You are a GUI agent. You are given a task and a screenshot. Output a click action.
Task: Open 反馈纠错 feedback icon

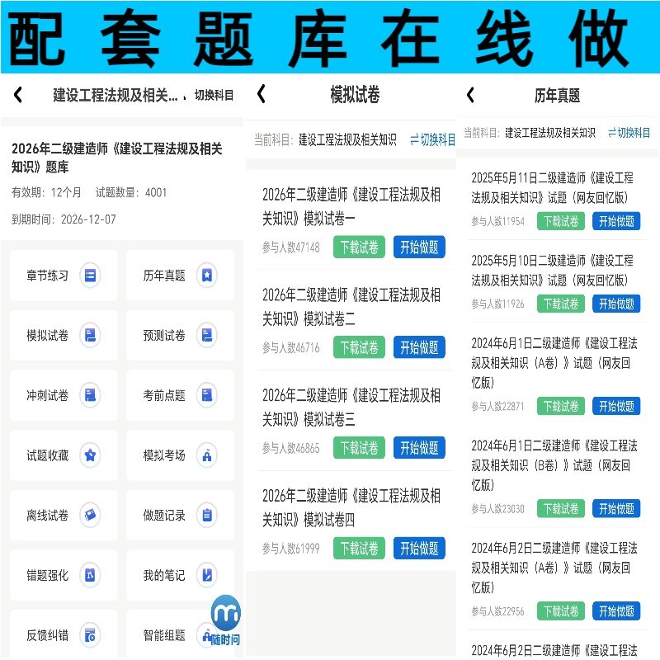tap(90, 635)
